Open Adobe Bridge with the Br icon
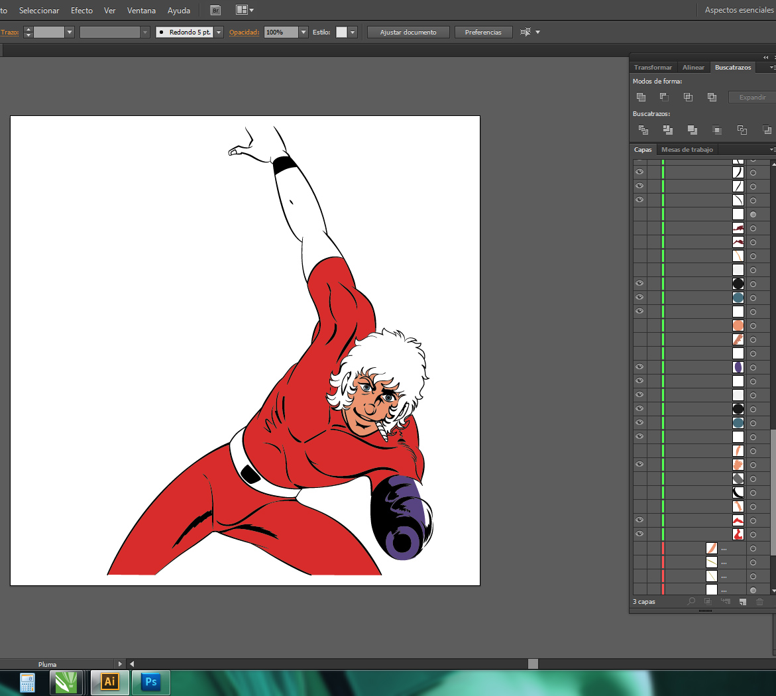 215,11
